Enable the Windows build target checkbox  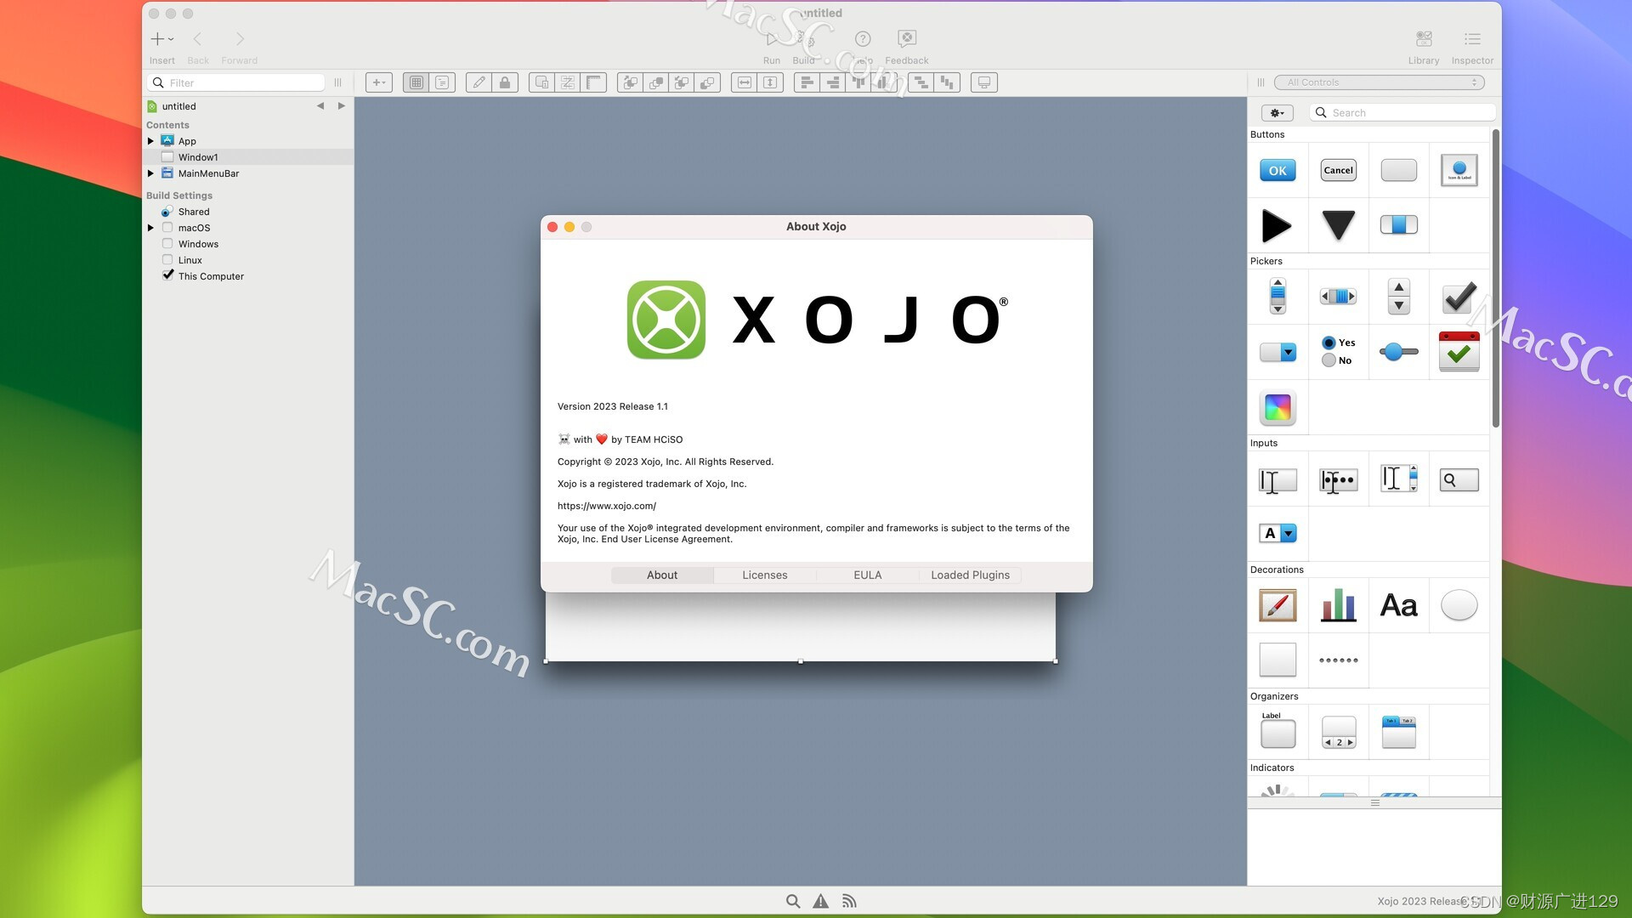(x=167, y=243)
